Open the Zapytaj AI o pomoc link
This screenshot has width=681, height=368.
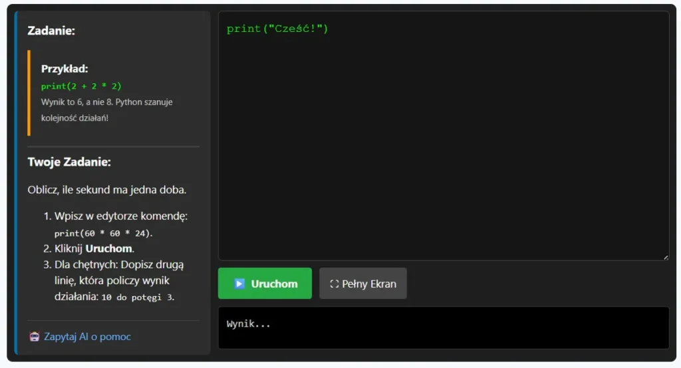pos(87,337)
